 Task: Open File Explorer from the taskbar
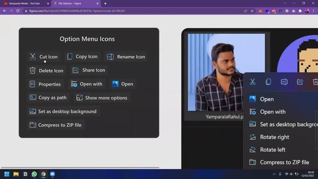[16, 174]
